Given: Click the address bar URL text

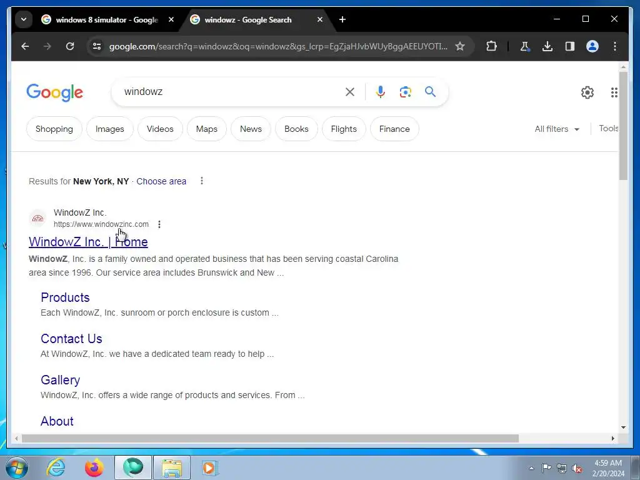Looking at the screenshot, I should (278, 46).
